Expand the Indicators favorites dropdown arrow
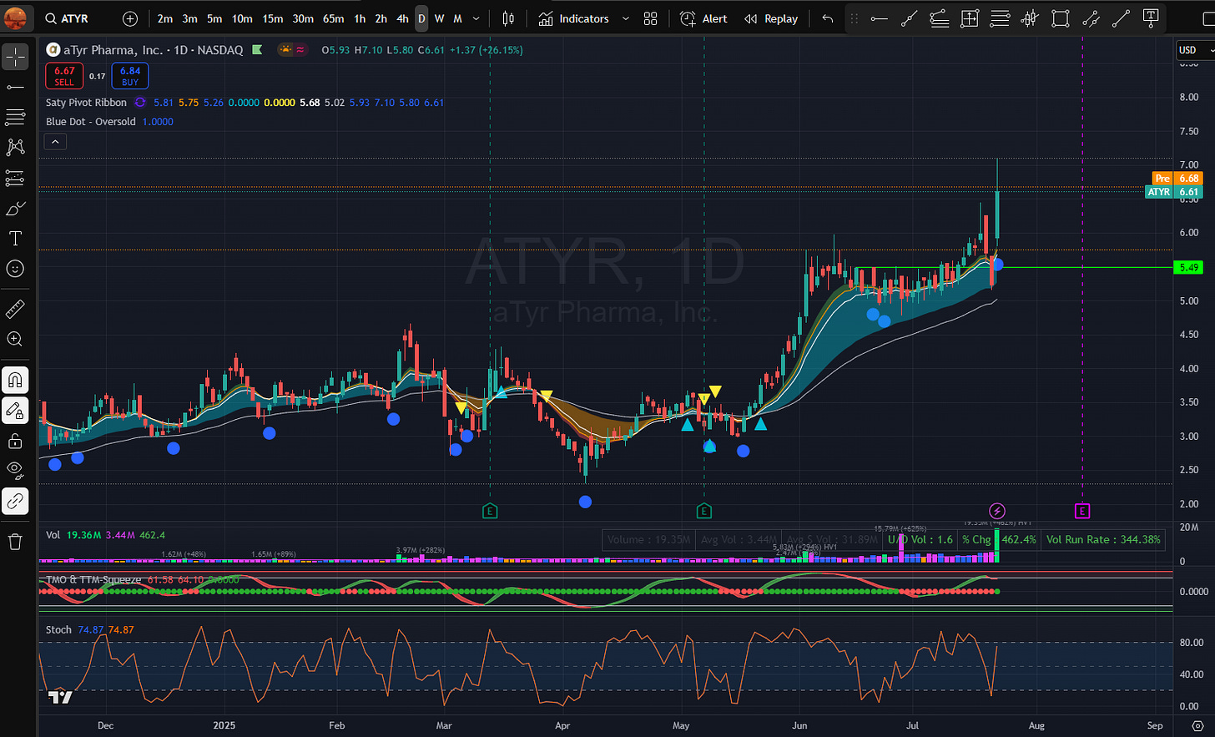Screen dimensions: 1215x737 626,18
